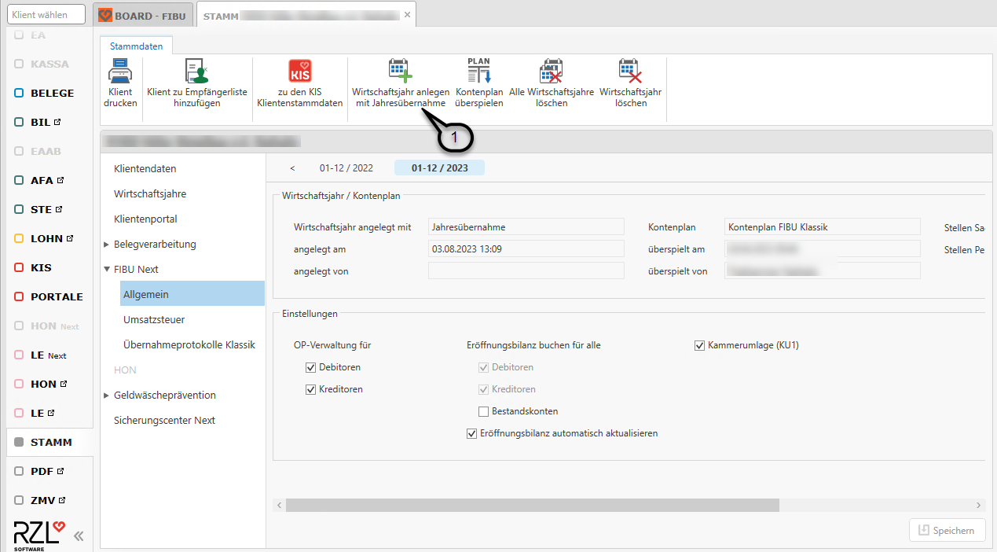The width and height of the screenshot is (997, 552).
Task: Click the horizontal scrollbar at the bottom
Action: 533,505
